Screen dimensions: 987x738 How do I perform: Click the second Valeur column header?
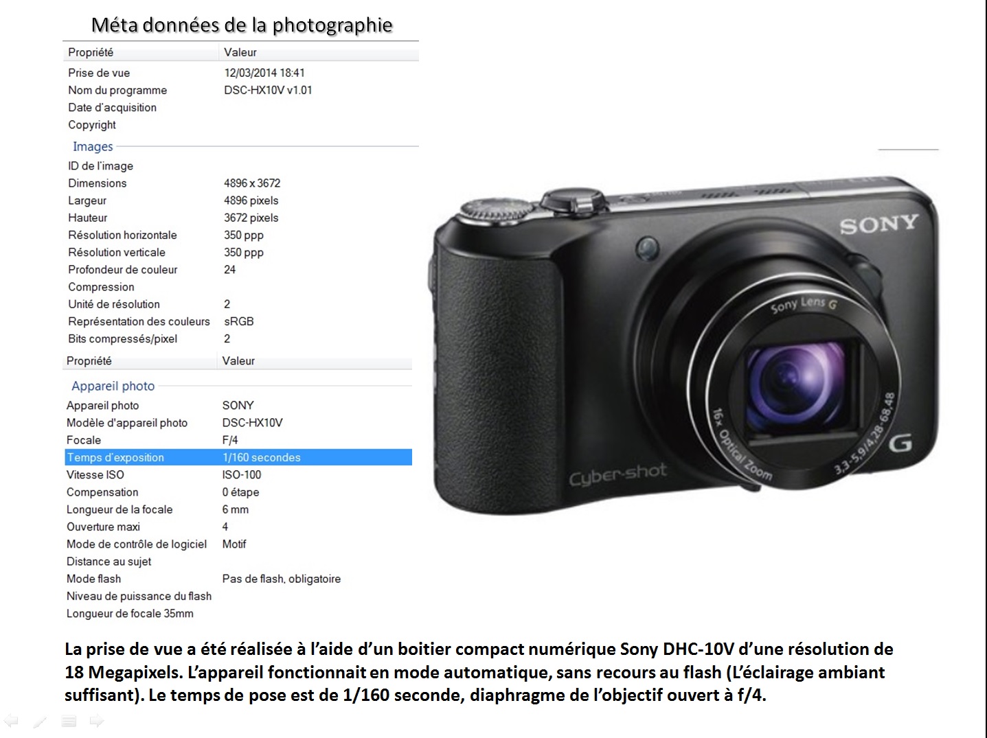(238, 360)
